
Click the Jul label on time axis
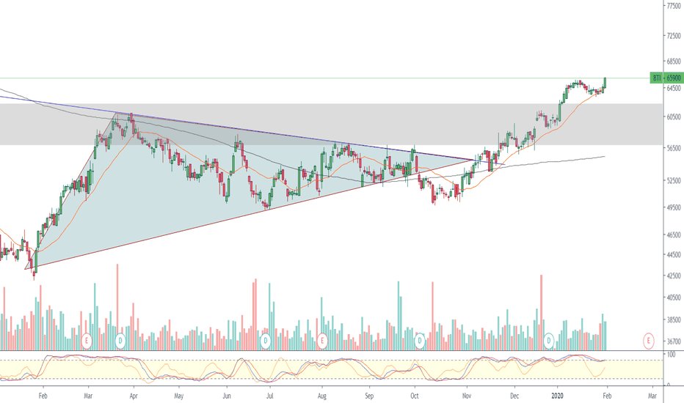tap(269, 396)
